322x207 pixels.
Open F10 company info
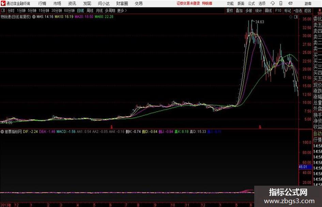278,11
